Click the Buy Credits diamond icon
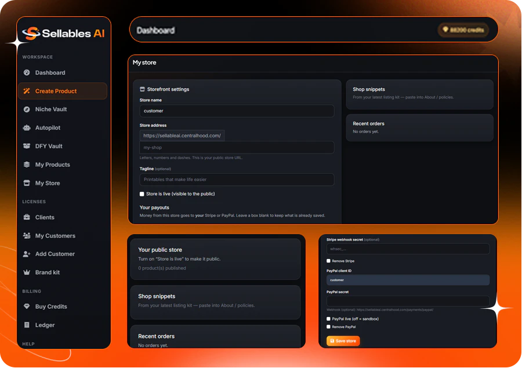This screenshot has width=522, height=368. click(x=27, y=307)
